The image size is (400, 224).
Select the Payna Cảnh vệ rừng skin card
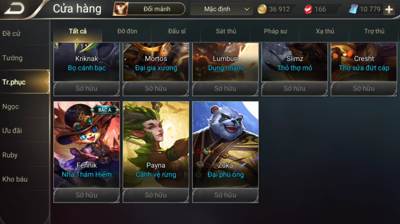coord(156,145)
